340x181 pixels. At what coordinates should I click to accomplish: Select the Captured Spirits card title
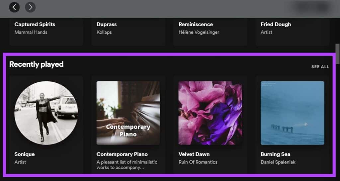35,24
